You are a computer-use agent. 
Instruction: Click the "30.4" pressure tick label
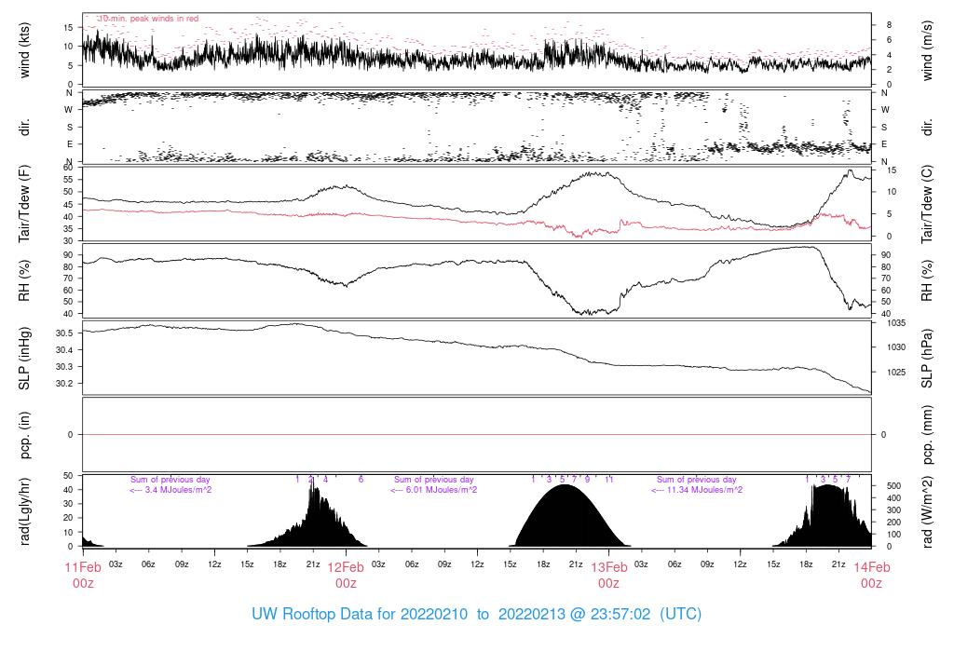[64, 349]
